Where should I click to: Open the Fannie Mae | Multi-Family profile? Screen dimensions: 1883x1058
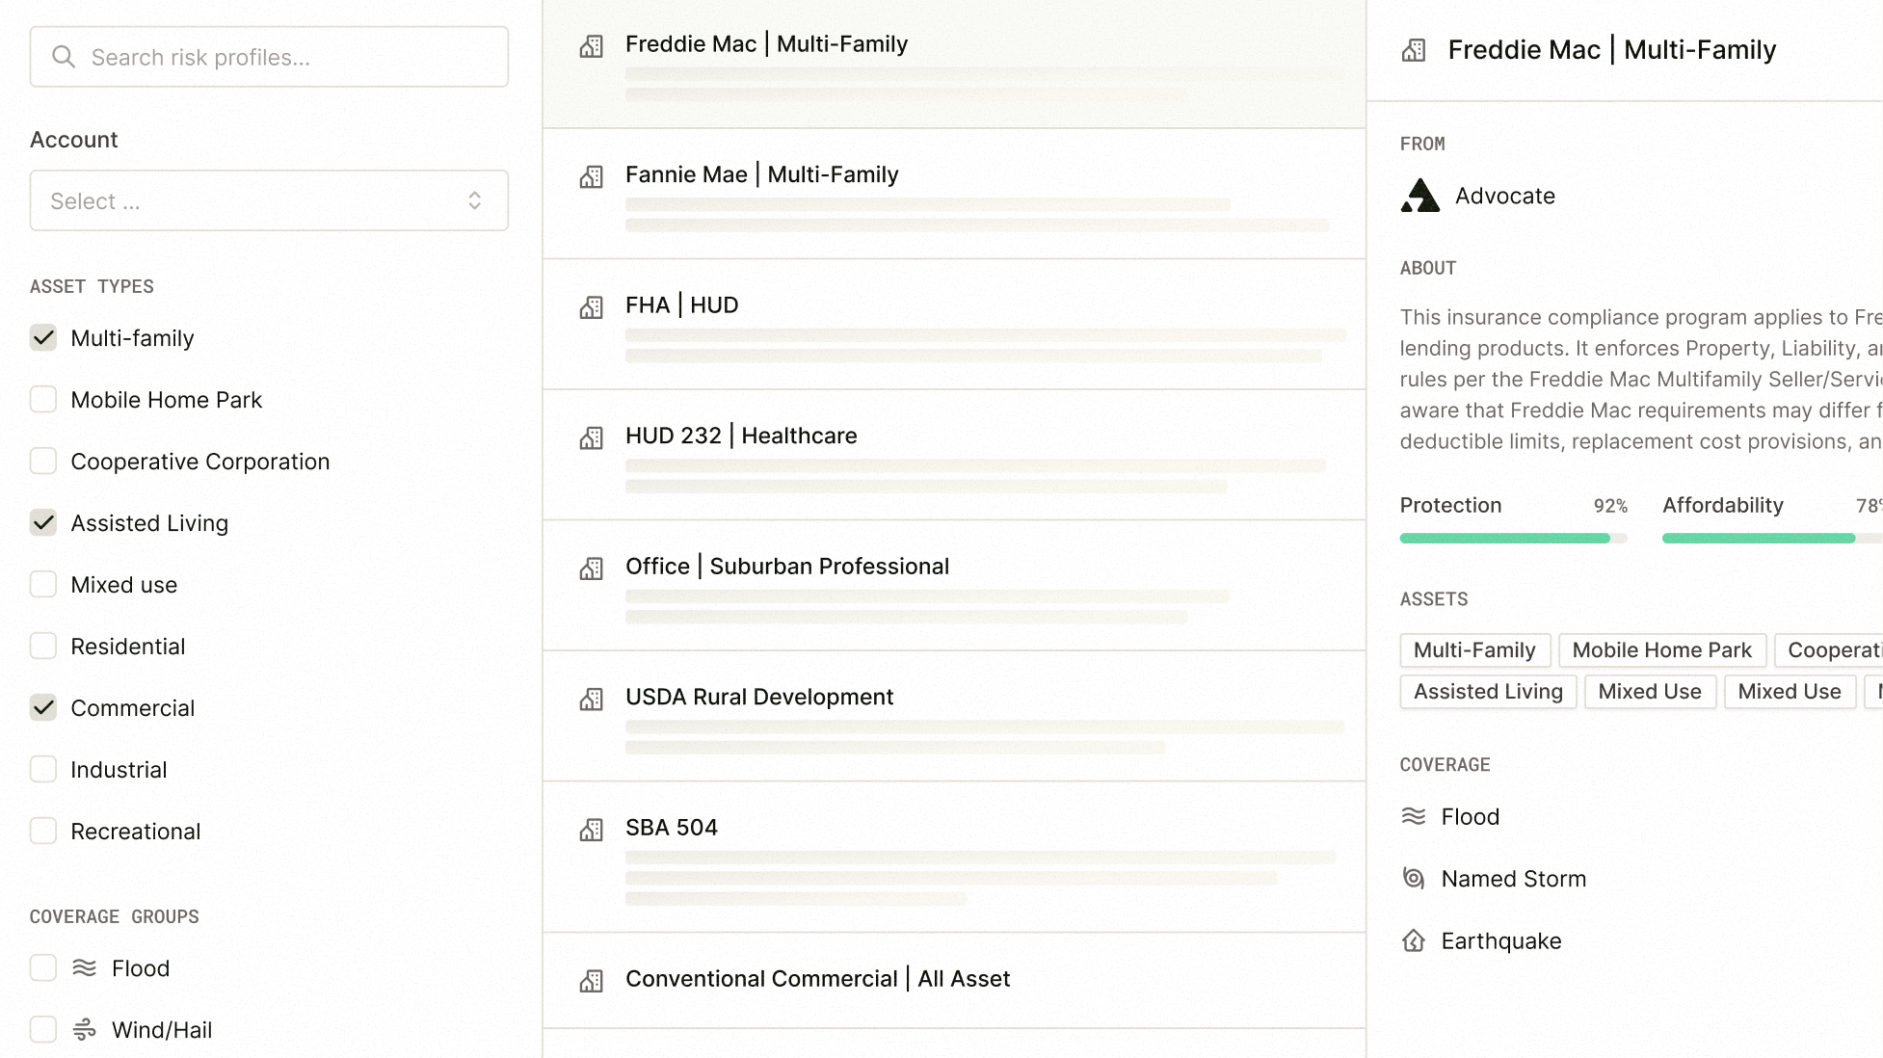click(954, 194)
